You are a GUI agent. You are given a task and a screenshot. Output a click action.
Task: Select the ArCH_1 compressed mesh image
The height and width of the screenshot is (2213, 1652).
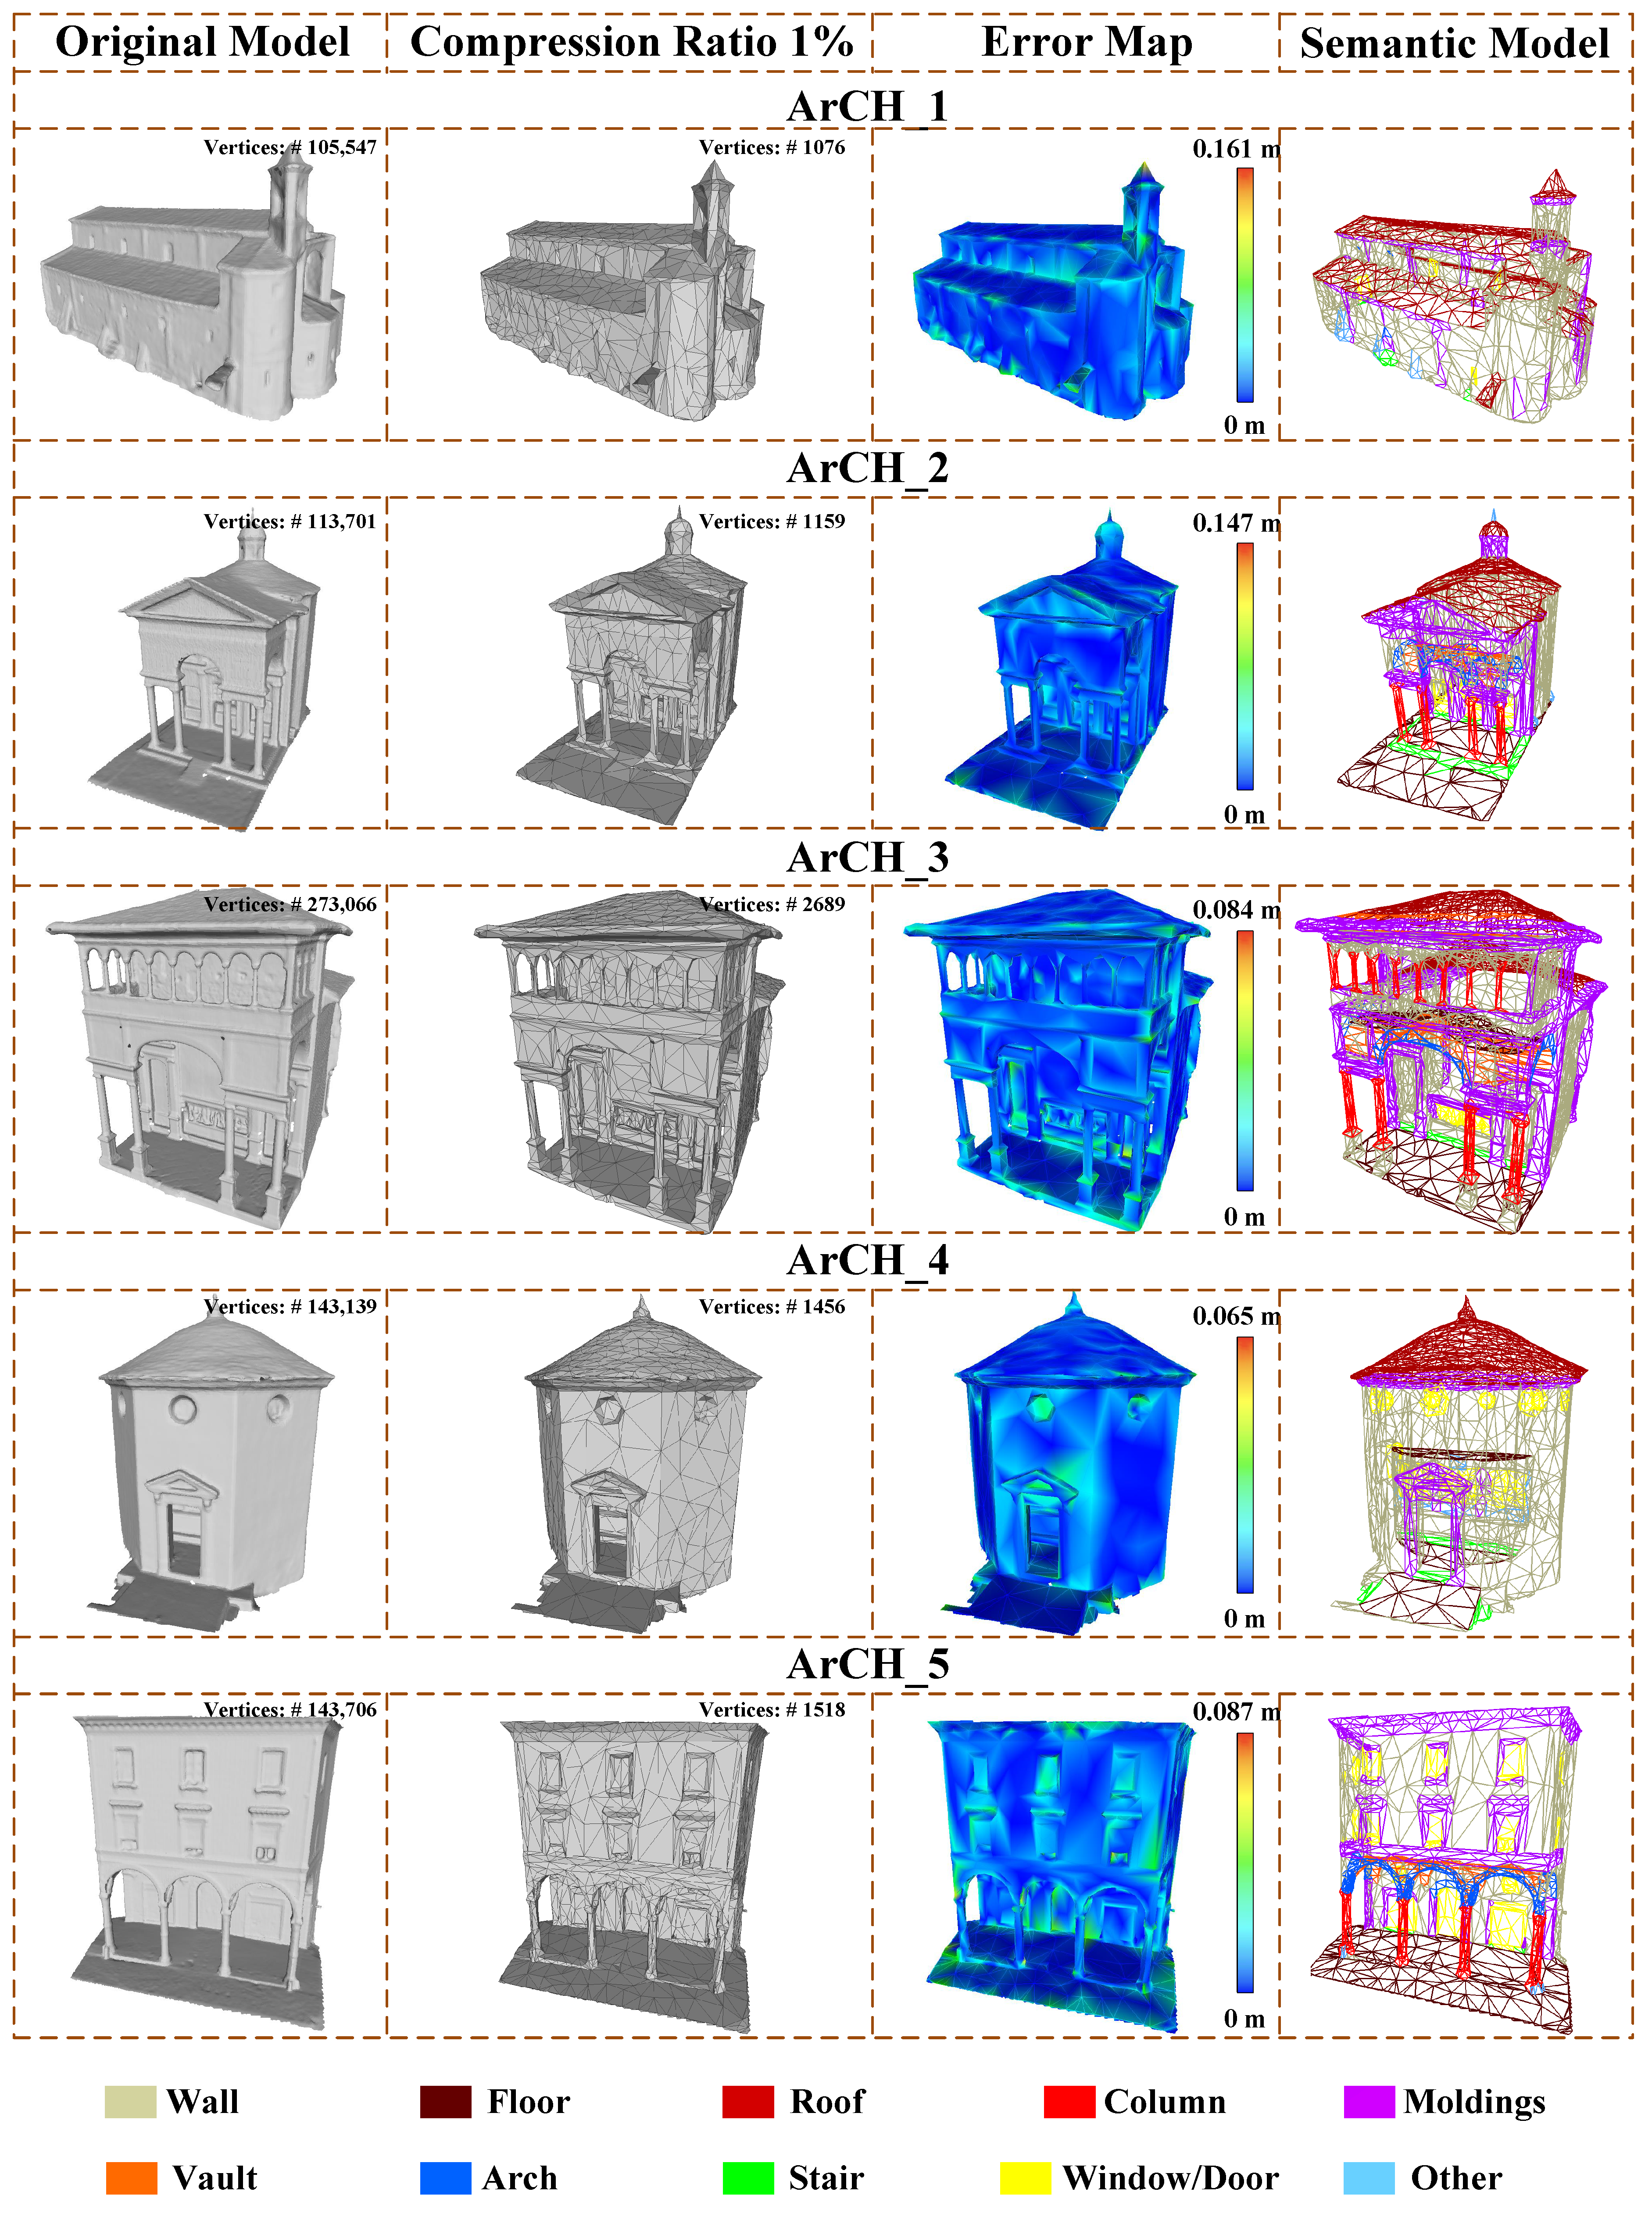[622, 290]
